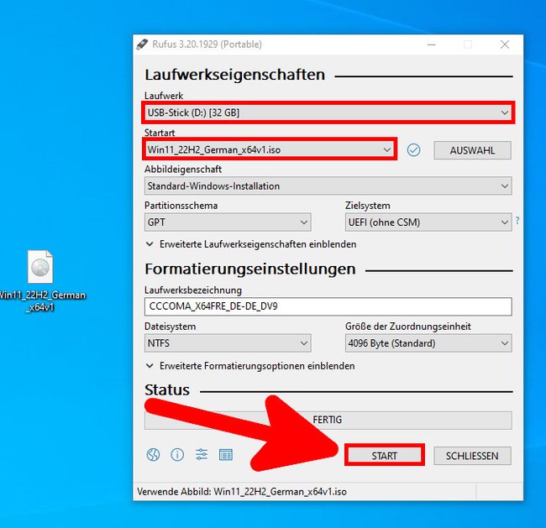Open the Laufwerk USB-Stick dropdown
The width and height of the screenshot is (546, 528).
click(328, 112)
